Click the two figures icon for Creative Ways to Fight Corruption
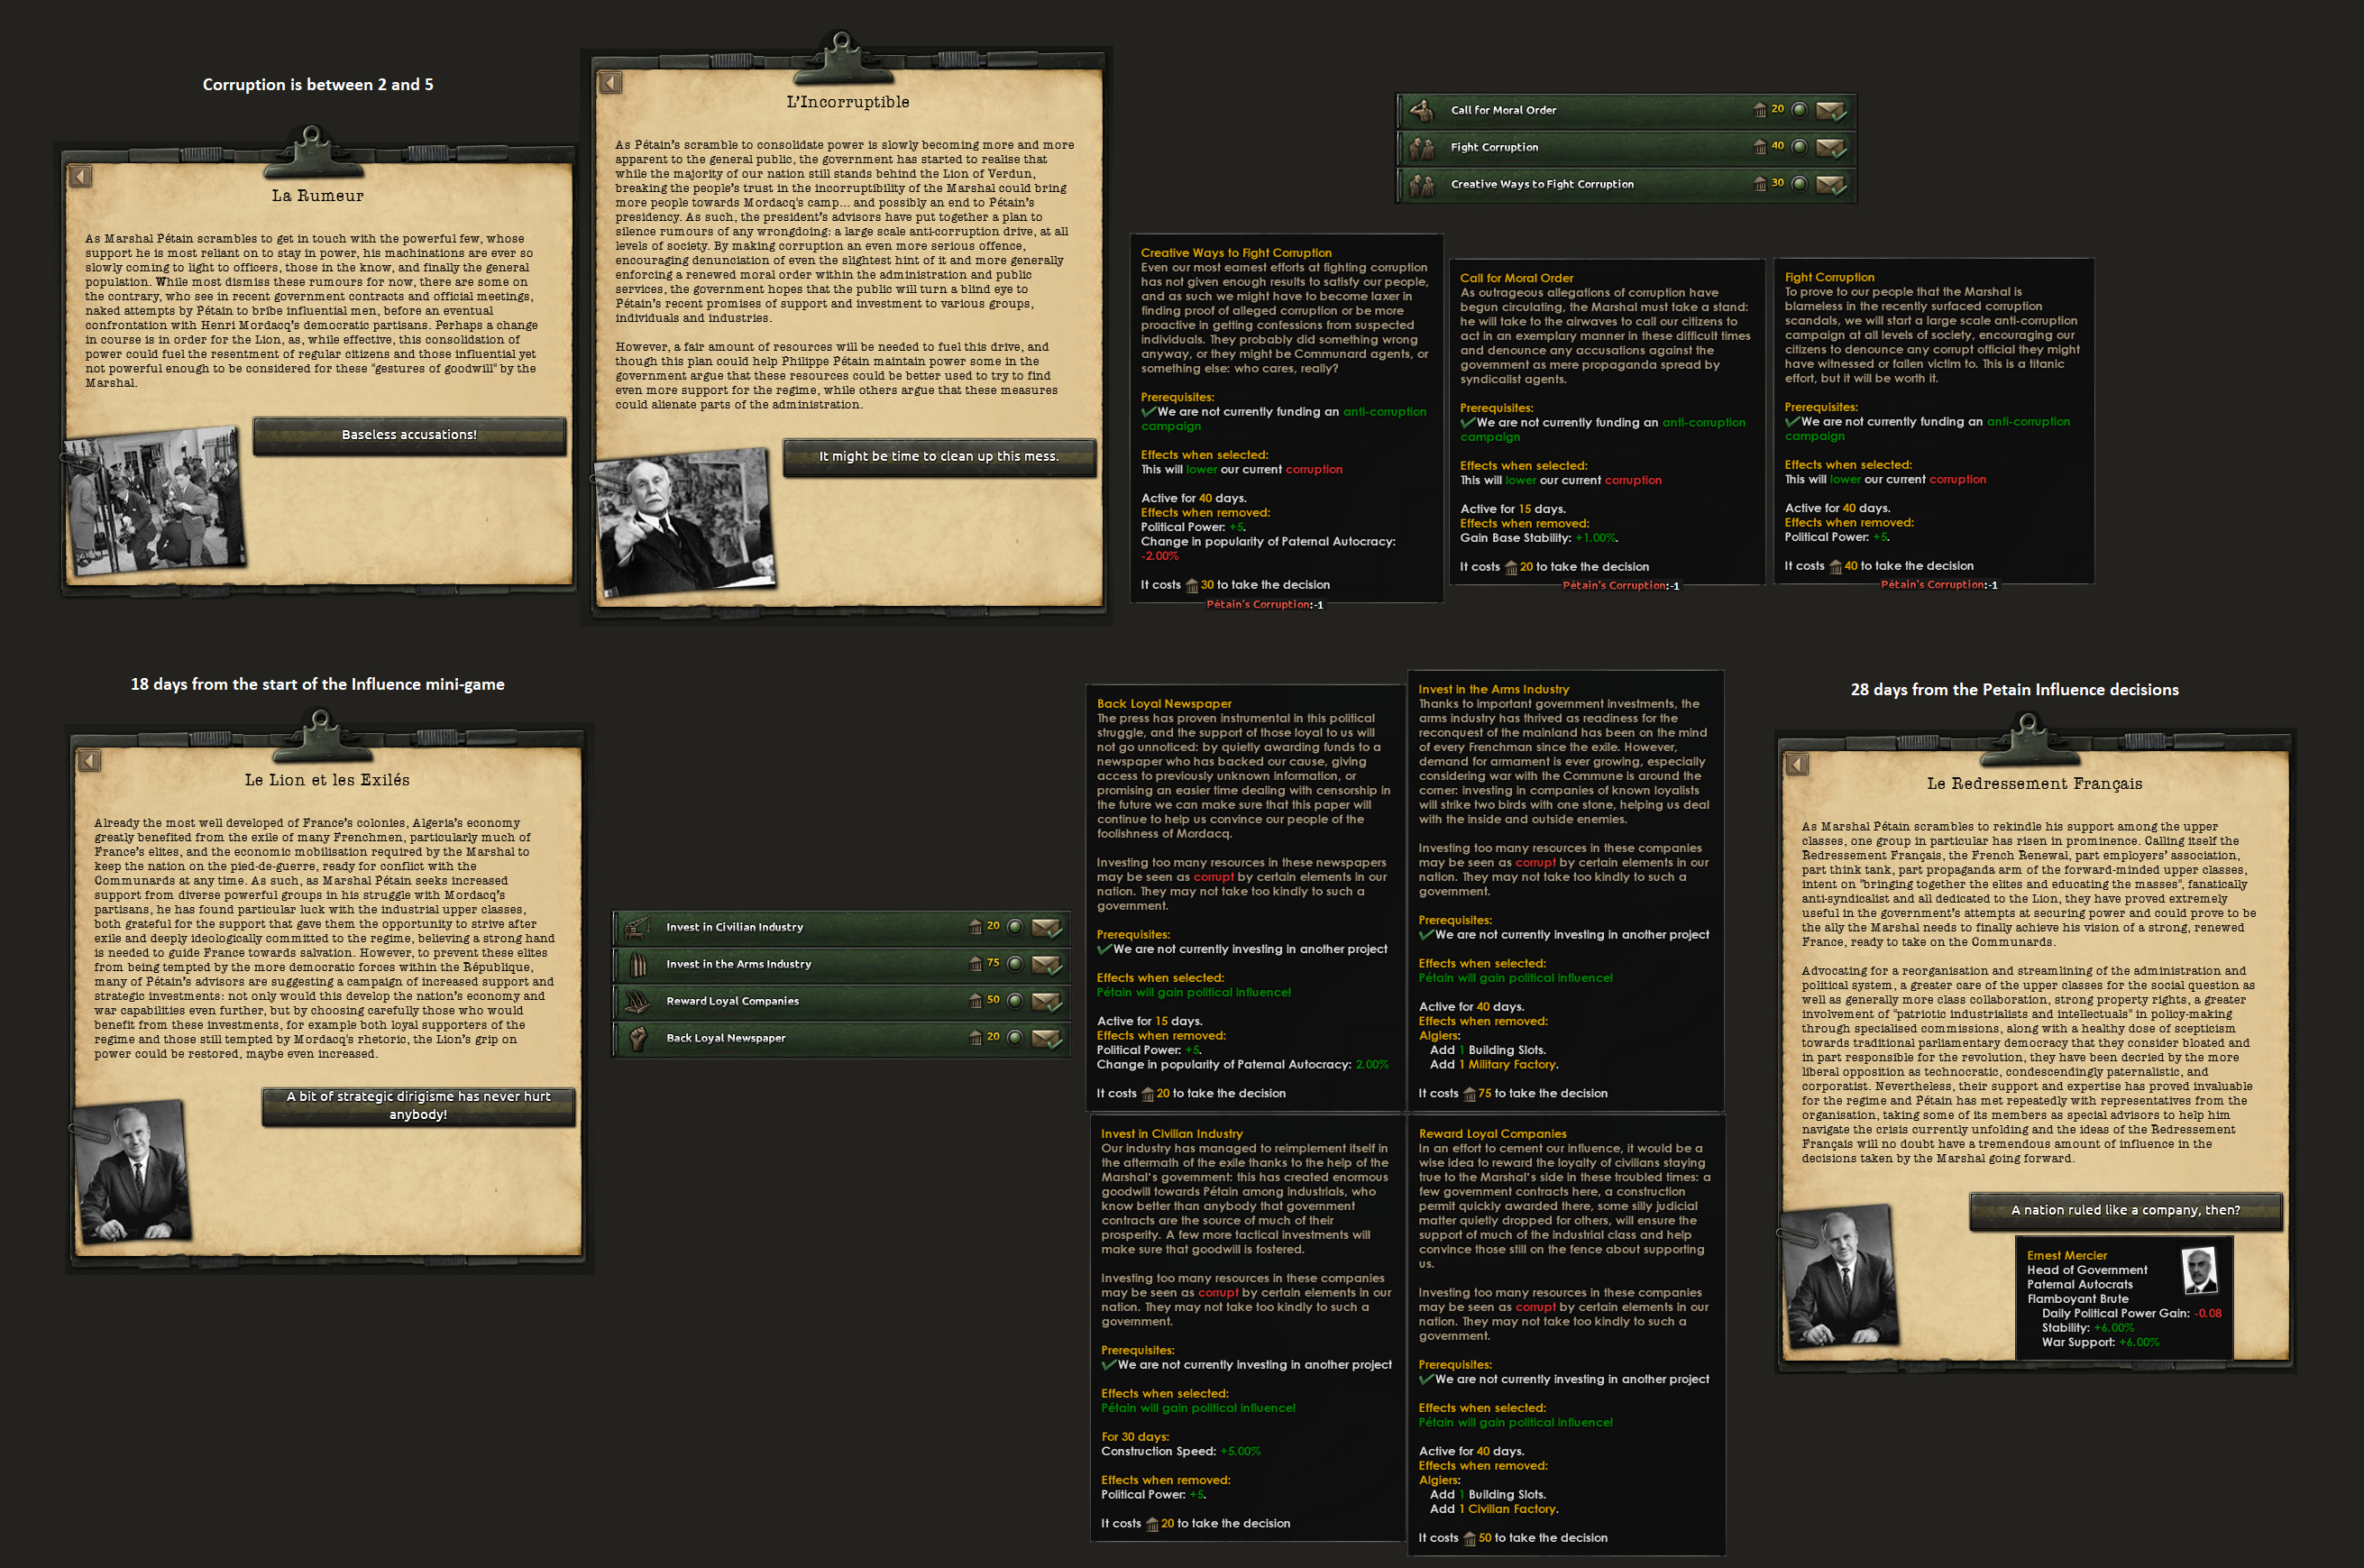Image resolution: width=2364 pixels, height=1568 pixels. coord(1421,184)
